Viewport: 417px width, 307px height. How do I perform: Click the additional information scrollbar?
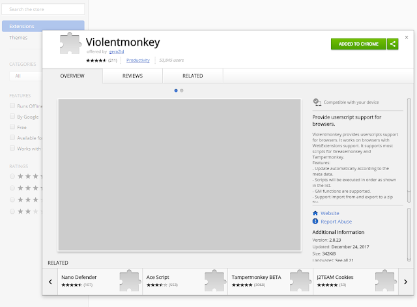click(x=409, y=235)
